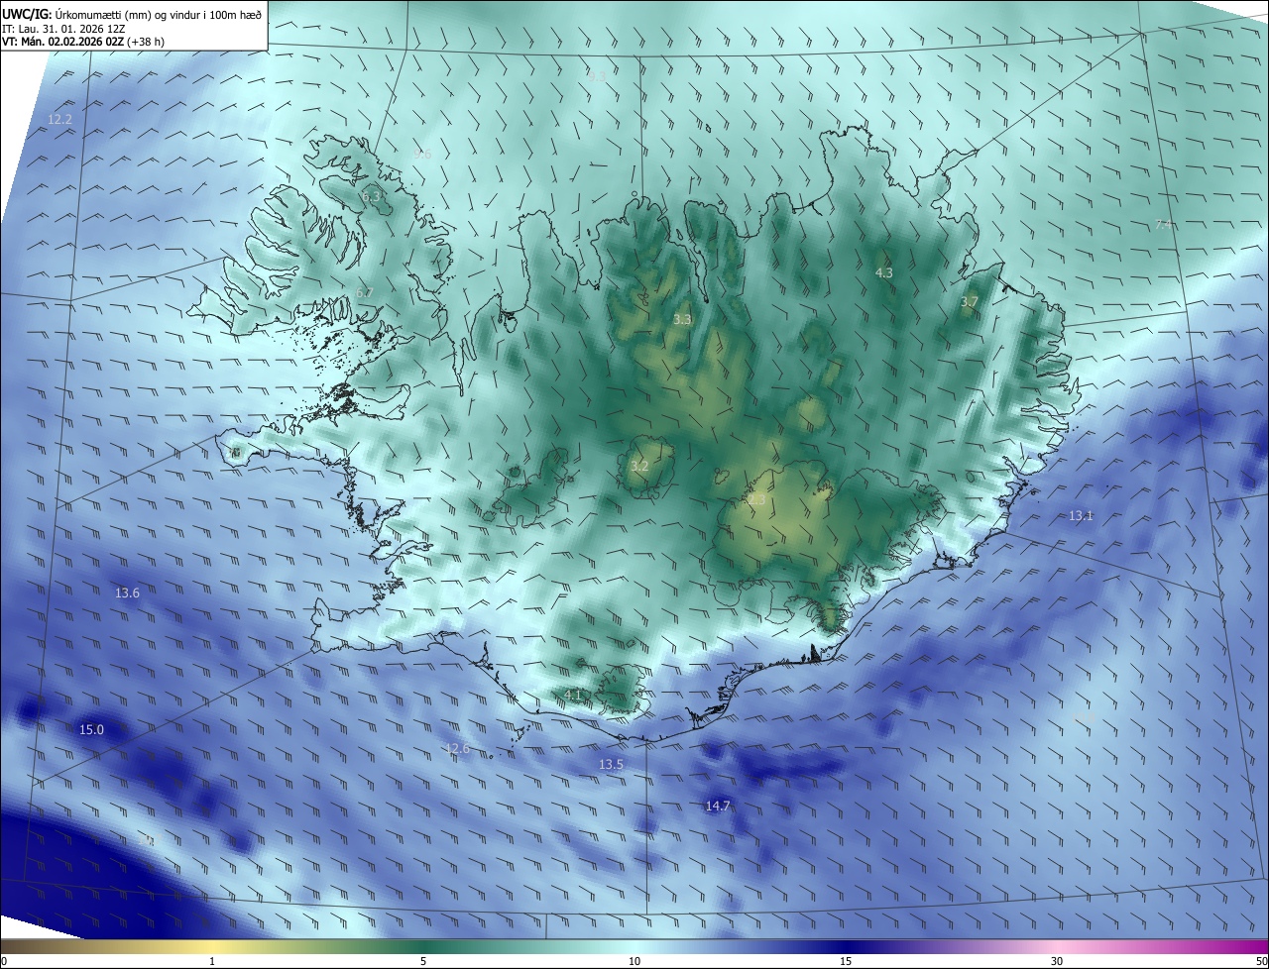Viewport: 1269px width, 969px height.
Task: Click the initialization time 'IT: Lau. 31. 01. 2026 12Z'
Action: [63, 29]
